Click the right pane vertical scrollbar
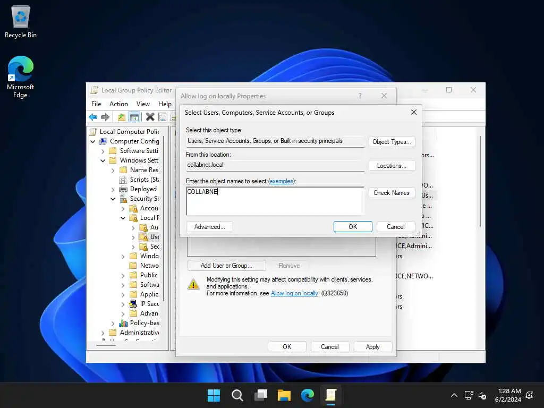 [480, 182]
